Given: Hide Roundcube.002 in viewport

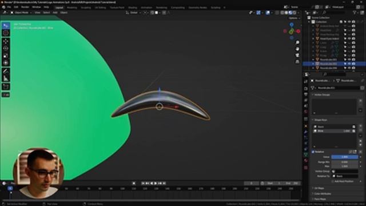Looking at the screenshot, I should point(349,64).
